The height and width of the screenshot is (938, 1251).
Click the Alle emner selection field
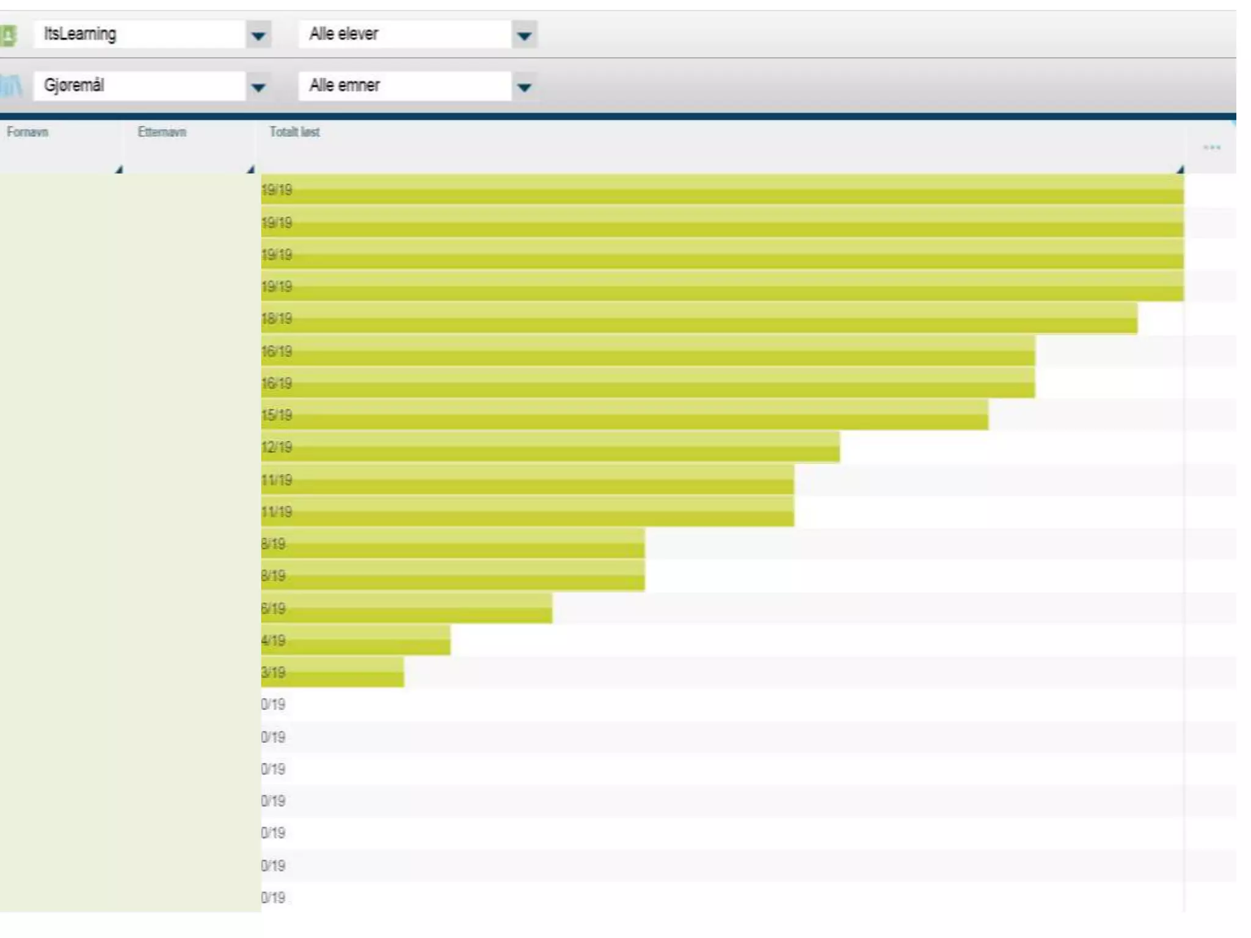point(404,85)
